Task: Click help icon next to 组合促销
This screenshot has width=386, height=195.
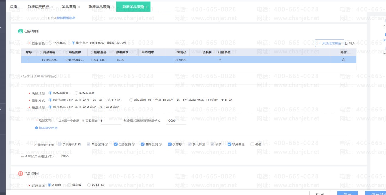Action: [133, 145]
